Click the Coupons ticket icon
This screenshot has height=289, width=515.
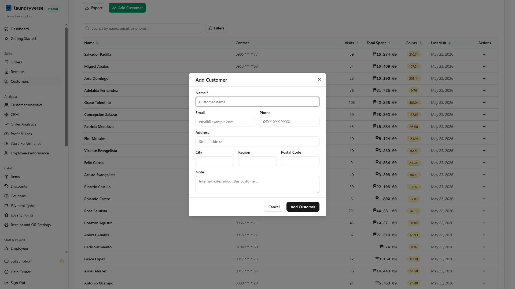click(6, 196)
